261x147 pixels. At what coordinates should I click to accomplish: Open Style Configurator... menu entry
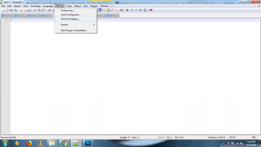(75, 15)
